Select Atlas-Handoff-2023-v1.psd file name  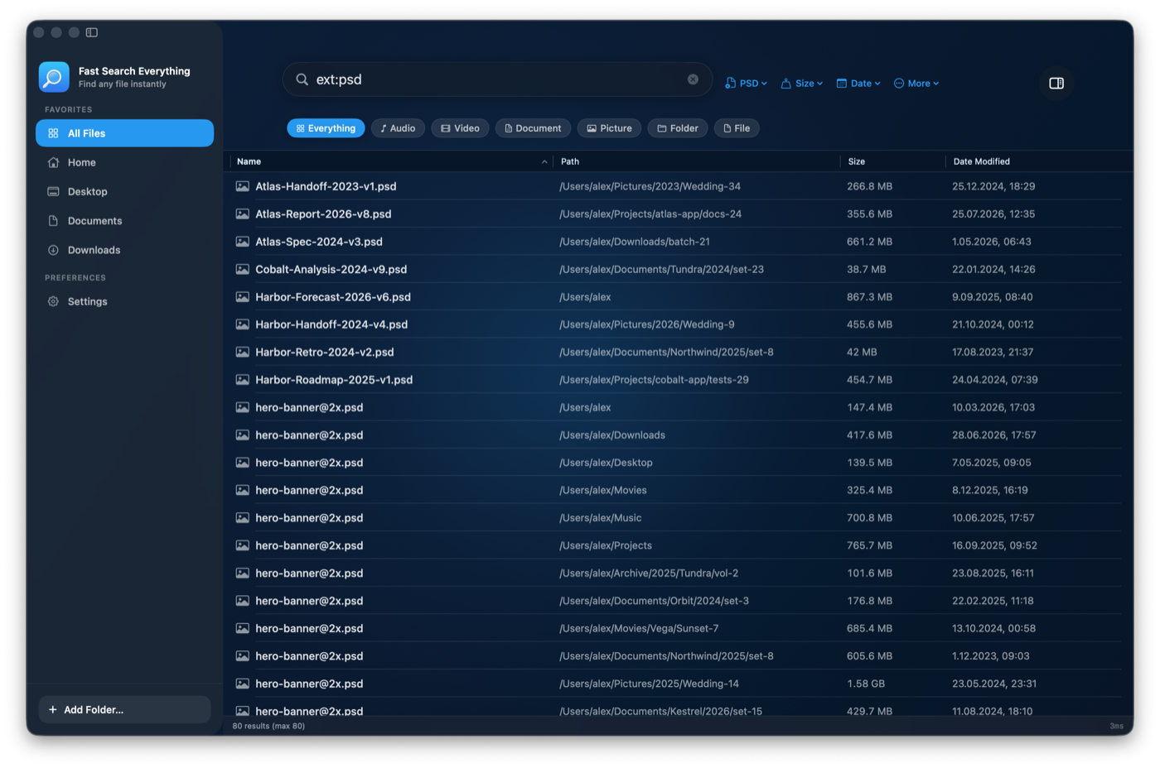click(326, 186)
